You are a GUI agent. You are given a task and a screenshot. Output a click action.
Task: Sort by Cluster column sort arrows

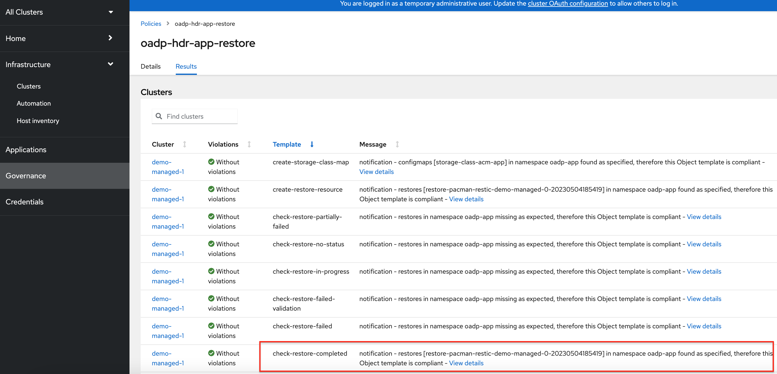click(x=184, y=144)
